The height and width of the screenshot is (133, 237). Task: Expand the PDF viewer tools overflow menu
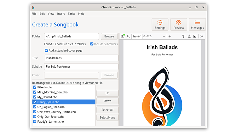[202, 36]
